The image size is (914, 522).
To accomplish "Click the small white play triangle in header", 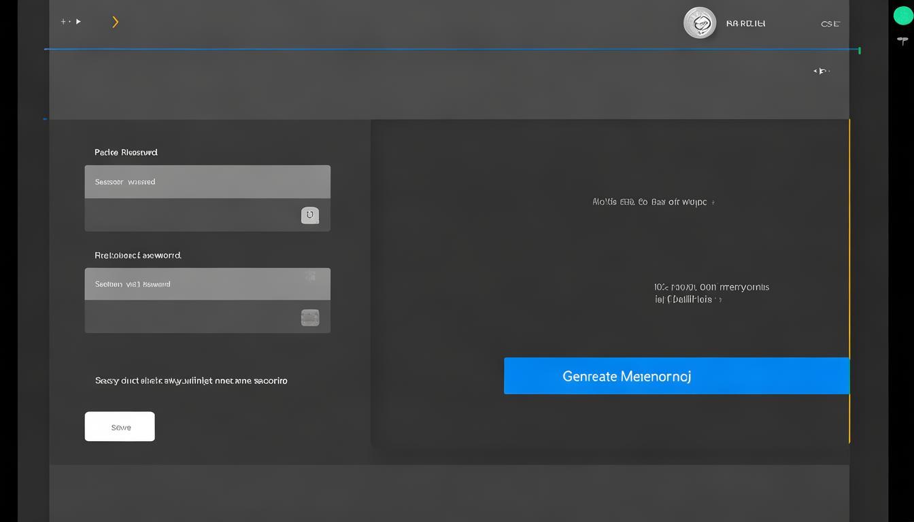I will point(78,22).
